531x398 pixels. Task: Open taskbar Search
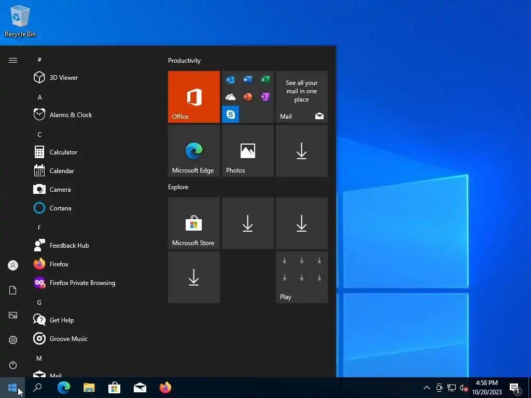(x=37, y=388)
